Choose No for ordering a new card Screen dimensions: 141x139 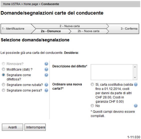[x=92, y=106]
